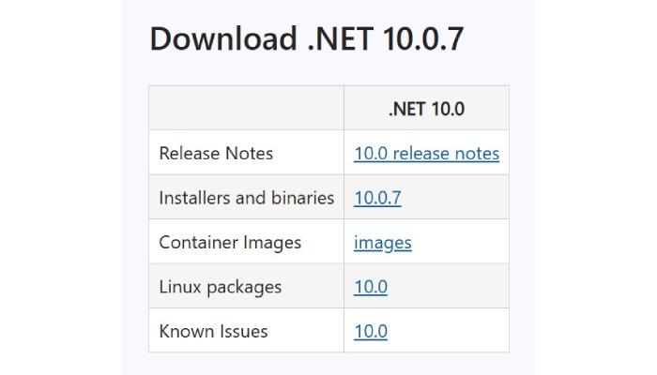Click the white margin left of the panel
This screenshot has height=375, width=657.
pos(56,187)
